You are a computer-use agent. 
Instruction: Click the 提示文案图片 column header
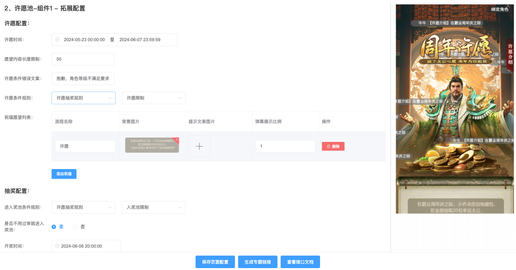click(x=202, y=121)
